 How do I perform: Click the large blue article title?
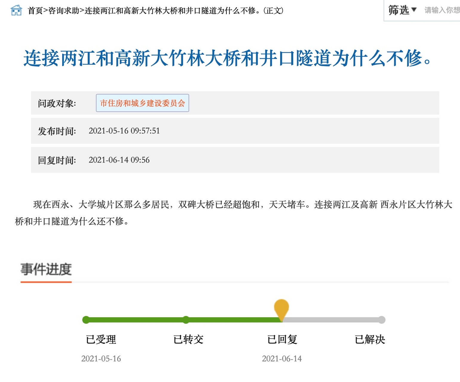[228, 58]
